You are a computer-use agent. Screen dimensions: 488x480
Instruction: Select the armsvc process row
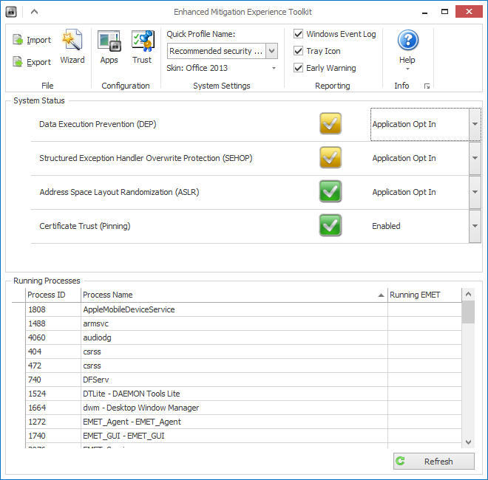pos(243,323)
